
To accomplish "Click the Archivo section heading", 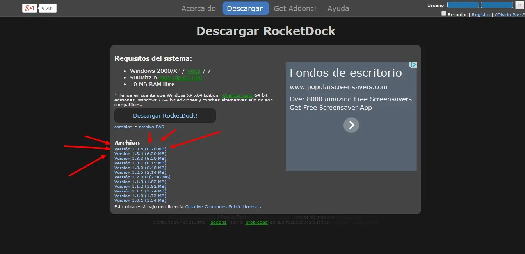I will pos(127,143).
